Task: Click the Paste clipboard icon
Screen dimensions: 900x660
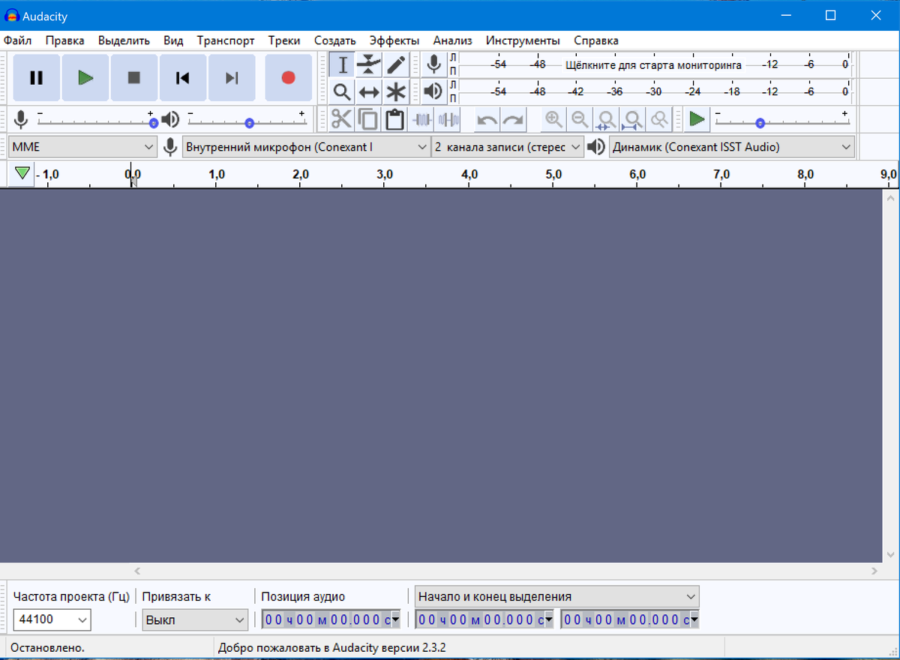Action: pos(394,119)
